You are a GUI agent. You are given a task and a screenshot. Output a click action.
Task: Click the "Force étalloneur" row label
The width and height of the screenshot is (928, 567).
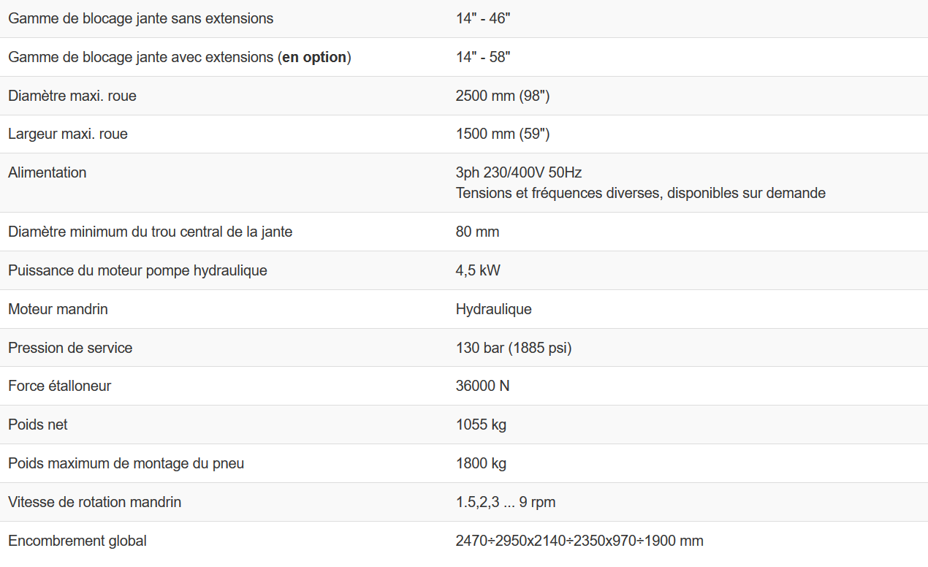click(x=59, y=386)
